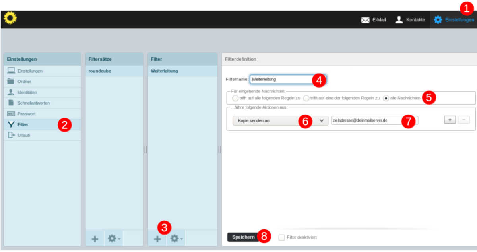Open Schnellantworten in settings list

(x=33, y=103)
